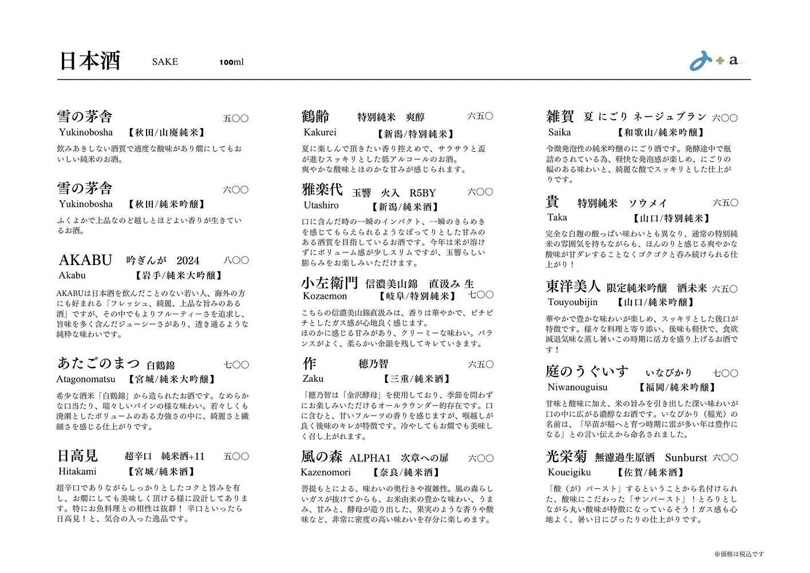Select the '【新潟/特別純米】' tag
Image resolution: width=810 pixels, height=573 pixels.
(x=414, y=133)
